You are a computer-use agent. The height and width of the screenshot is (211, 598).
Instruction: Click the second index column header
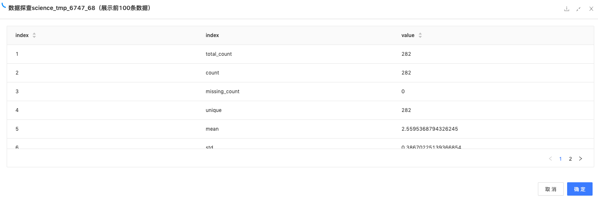coord(212,35)
